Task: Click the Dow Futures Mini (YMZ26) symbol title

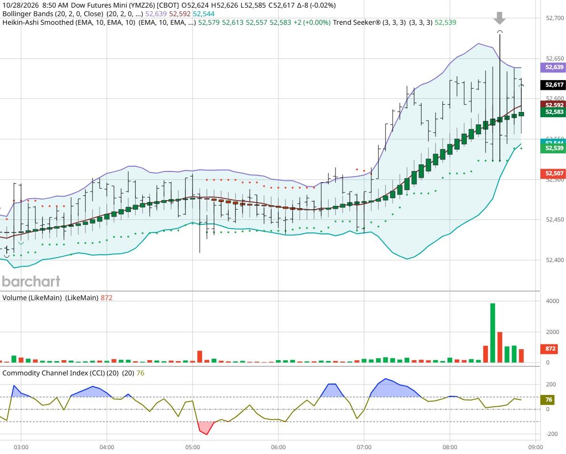Action: pyautogui.click(x=112, y=5)
